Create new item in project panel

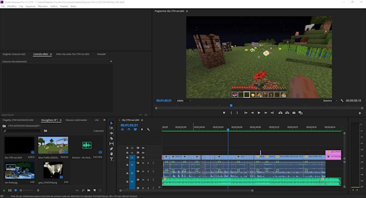click(95, 190)
